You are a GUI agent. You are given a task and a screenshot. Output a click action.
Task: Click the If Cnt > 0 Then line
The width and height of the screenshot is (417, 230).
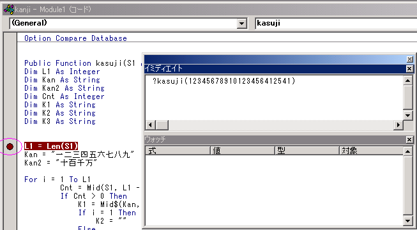point(94,196)
